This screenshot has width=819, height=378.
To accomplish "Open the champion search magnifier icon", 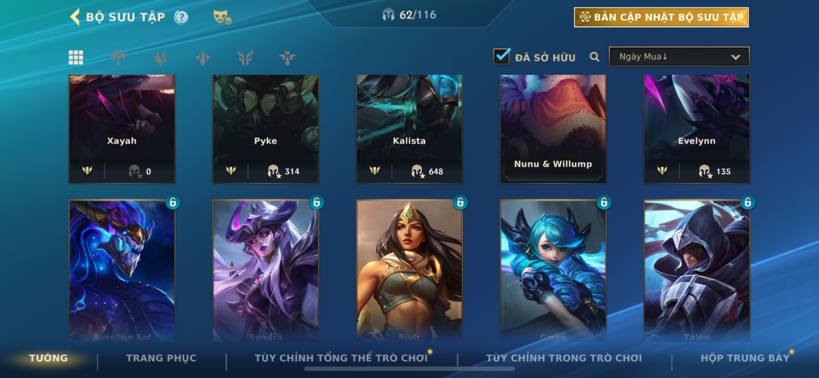I will tap(594, 57).
